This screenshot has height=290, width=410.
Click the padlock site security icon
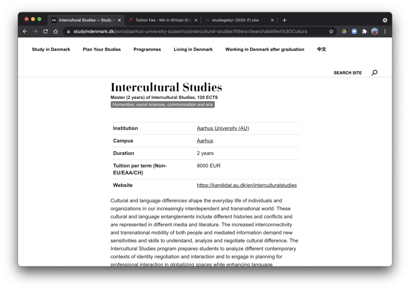point(69,31)
